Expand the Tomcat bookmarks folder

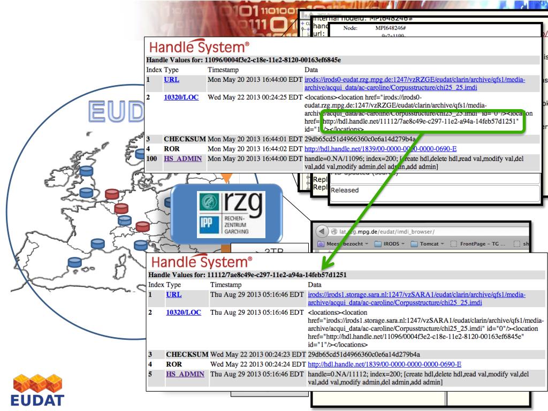tap(427, 243)
